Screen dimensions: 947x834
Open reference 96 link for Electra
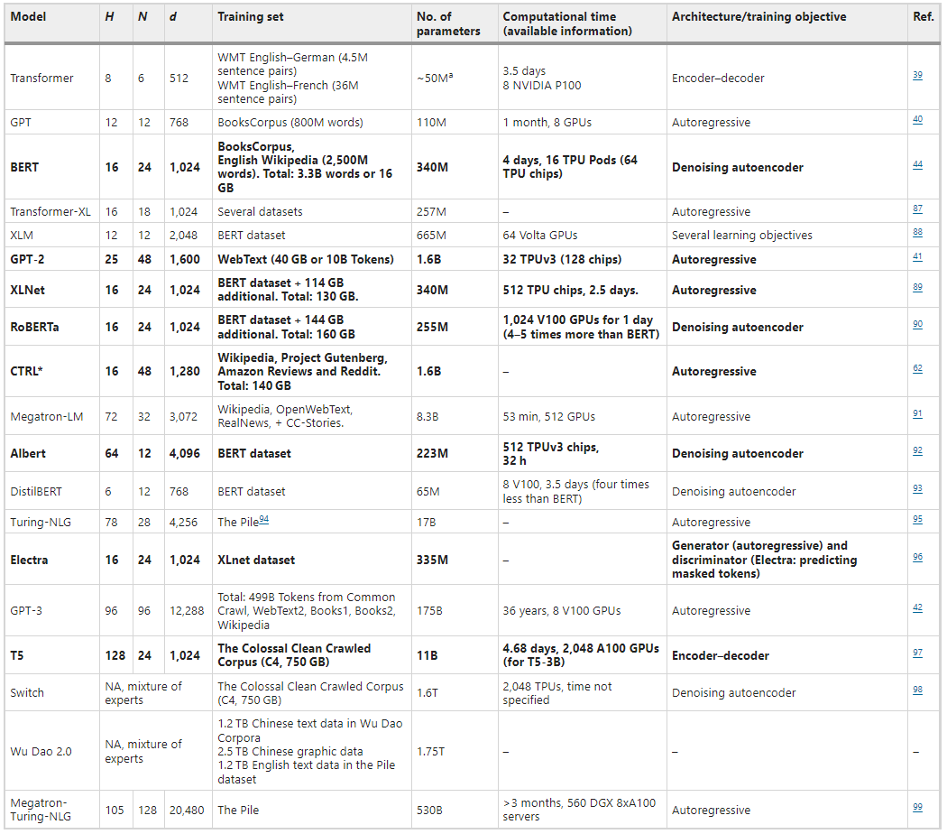917,557
